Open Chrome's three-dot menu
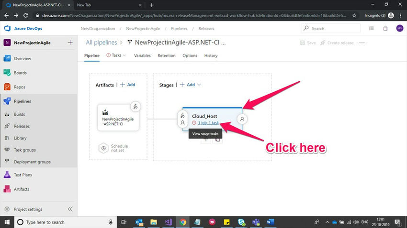 pyautogui.click(x=401, y=16)
